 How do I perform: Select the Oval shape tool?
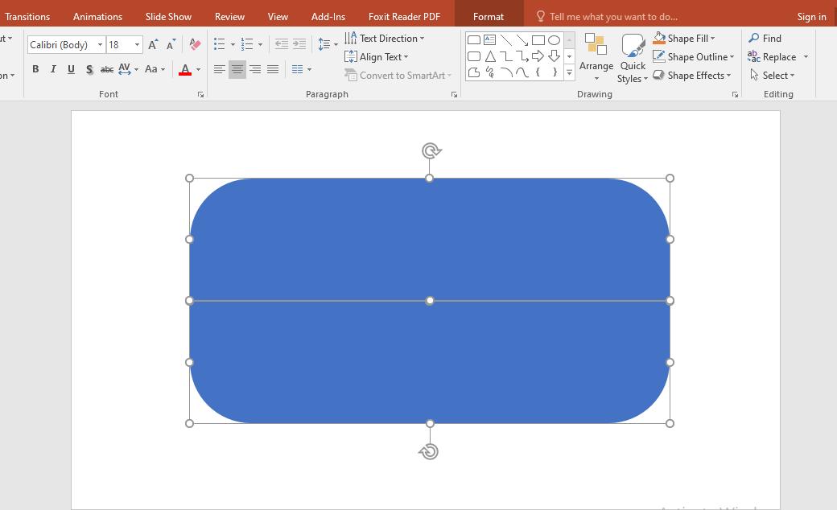[555, 39]
